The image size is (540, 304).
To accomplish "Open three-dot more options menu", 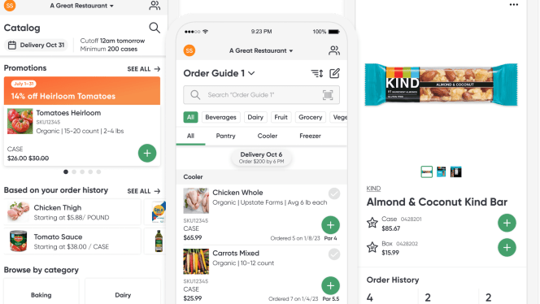I will click(x=513, y=5).
